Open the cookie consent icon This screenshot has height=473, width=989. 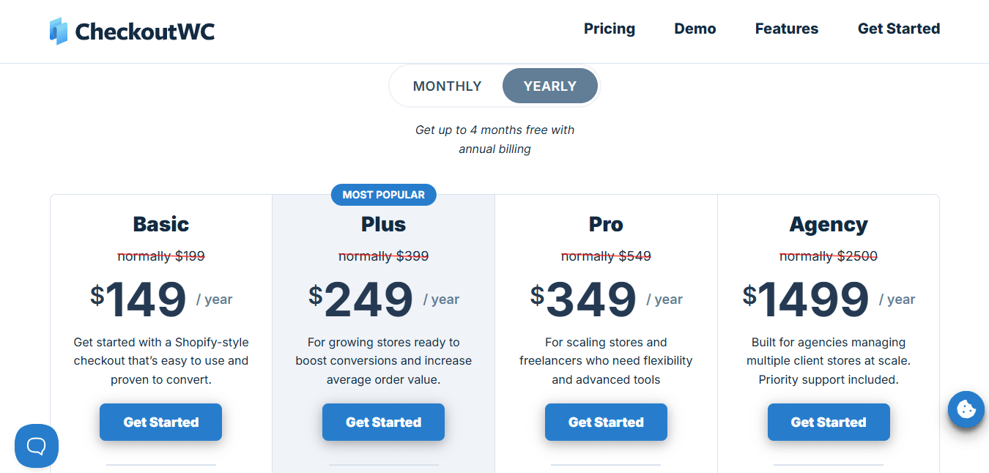coord(966,409)
